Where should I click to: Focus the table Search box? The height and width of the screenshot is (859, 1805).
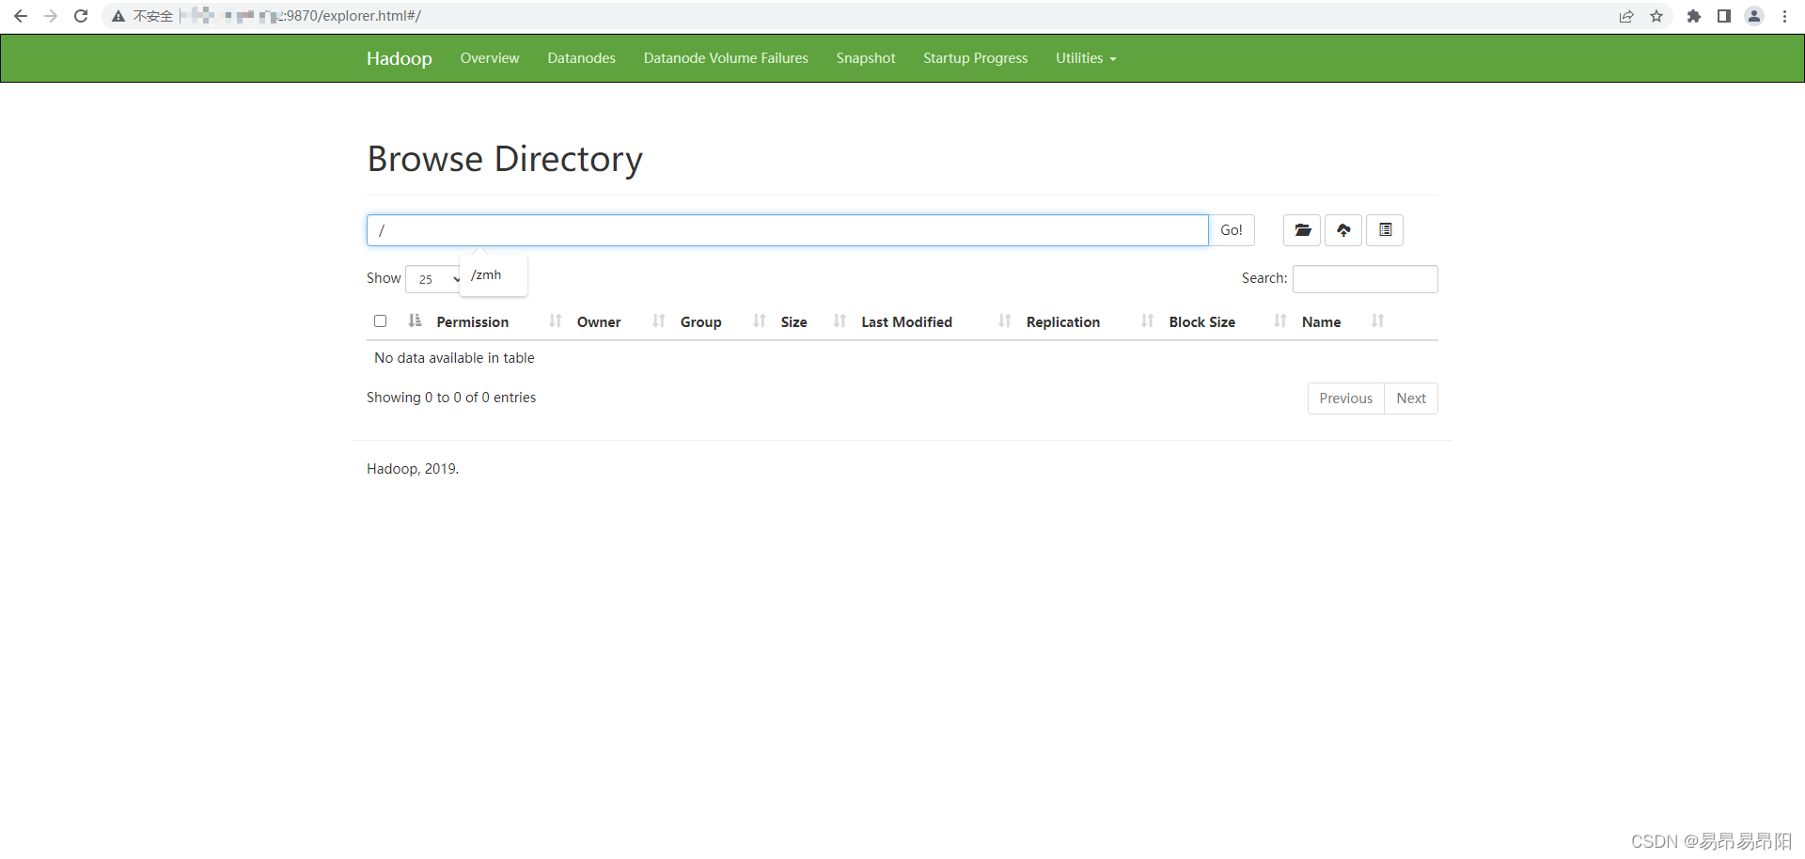pyautogui.click(x=1365, y=279)
